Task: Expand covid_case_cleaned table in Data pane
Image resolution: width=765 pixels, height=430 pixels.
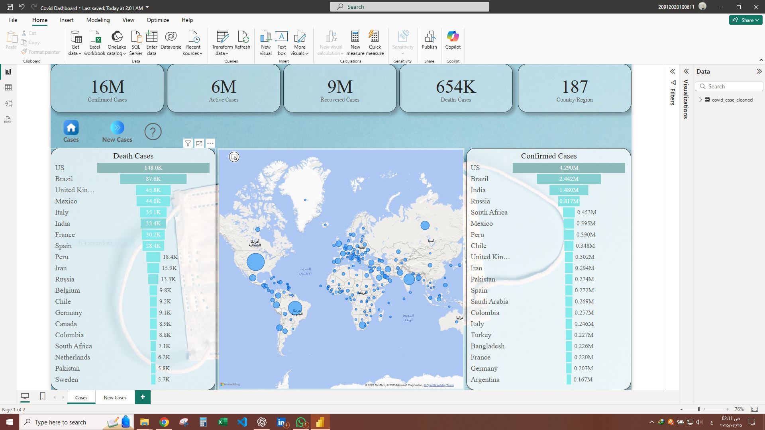Action: pyautogui.click(x=701, y=100)
